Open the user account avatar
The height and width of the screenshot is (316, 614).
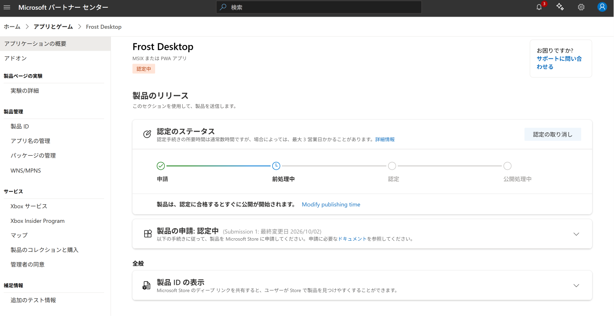tap(602, 7)
